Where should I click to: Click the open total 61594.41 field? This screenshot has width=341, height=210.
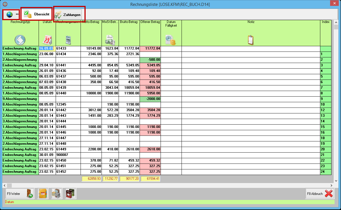150,179
